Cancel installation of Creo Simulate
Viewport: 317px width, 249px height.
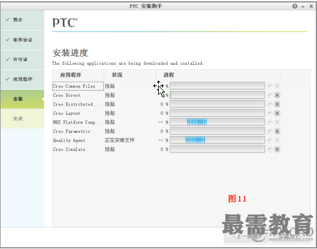click(277, 149)
